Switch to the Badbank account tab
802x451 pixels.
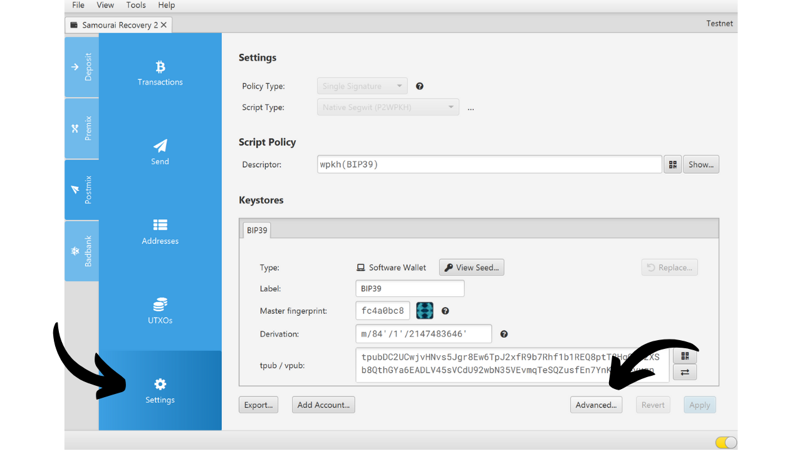point(81,251)
